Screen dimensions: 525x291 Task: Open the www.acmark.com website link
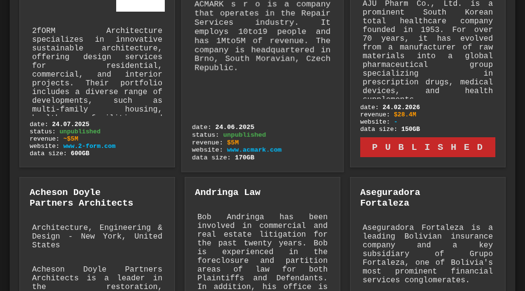pos(254,150)
